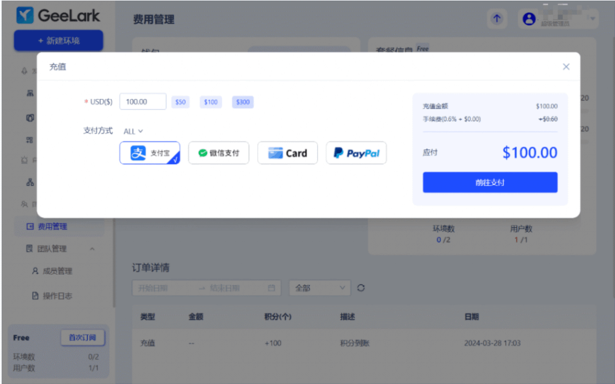Select the Card payment option

tap(288, 153)
